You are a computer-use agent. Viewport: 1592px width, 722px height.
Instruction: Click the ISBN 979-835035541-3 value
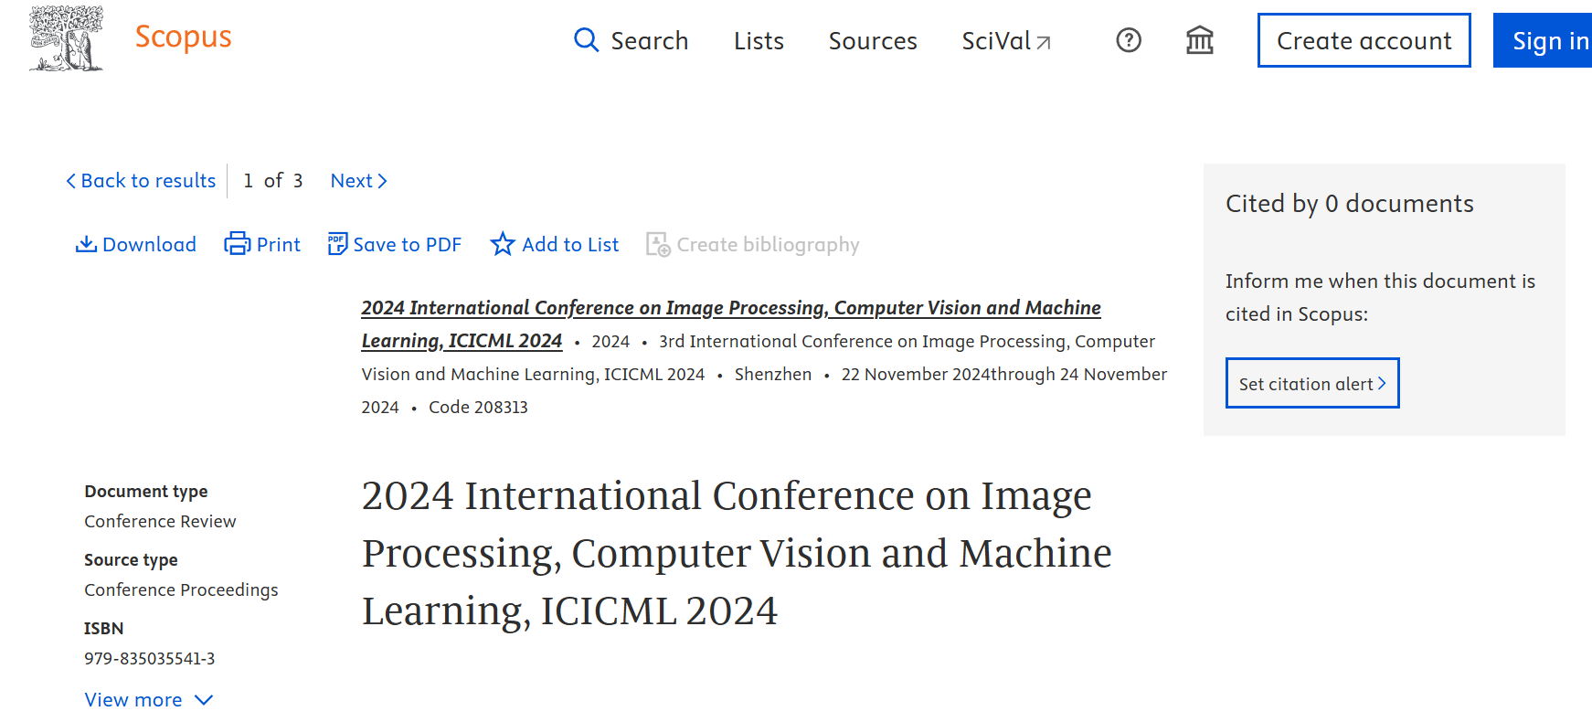pos(150,658)
